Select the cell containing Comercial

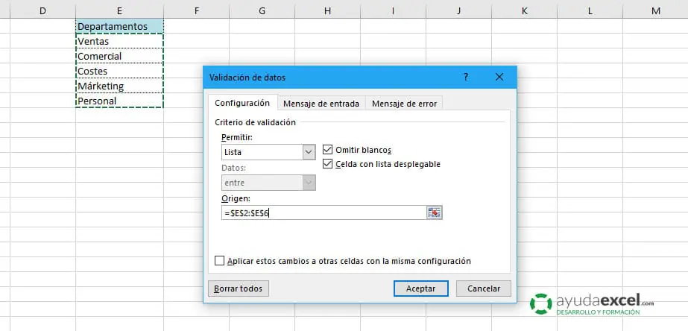pos(119,56)
